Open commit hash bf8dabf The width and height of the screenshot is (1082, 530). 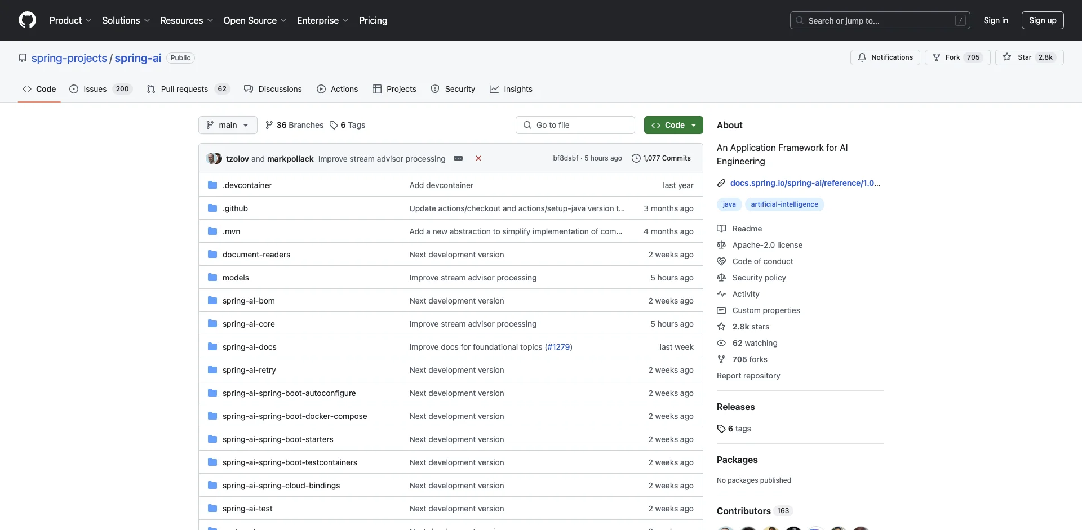click(565, 158)
